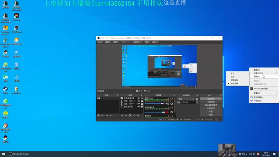Hide the 文本 (GDI+) 2 source eye
The height and width of the screenshot is (157, 279).
click(x=138, y=101)
